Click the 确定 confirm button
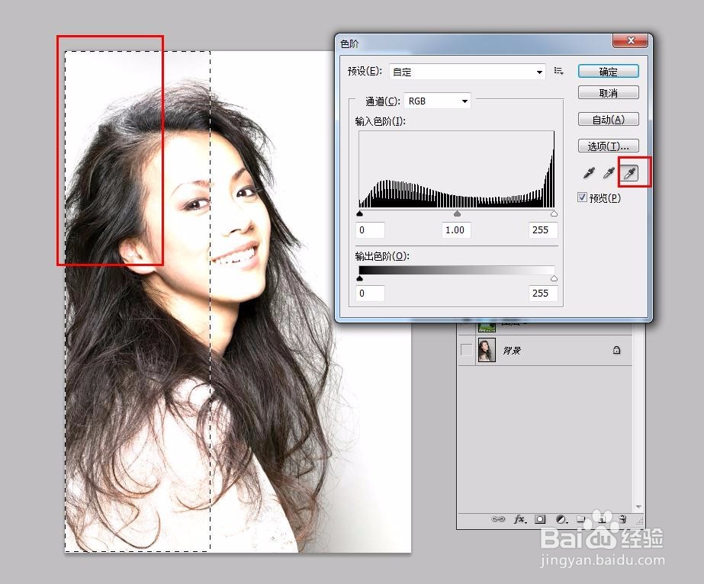704x584 pixels. (x=608, y=70)
